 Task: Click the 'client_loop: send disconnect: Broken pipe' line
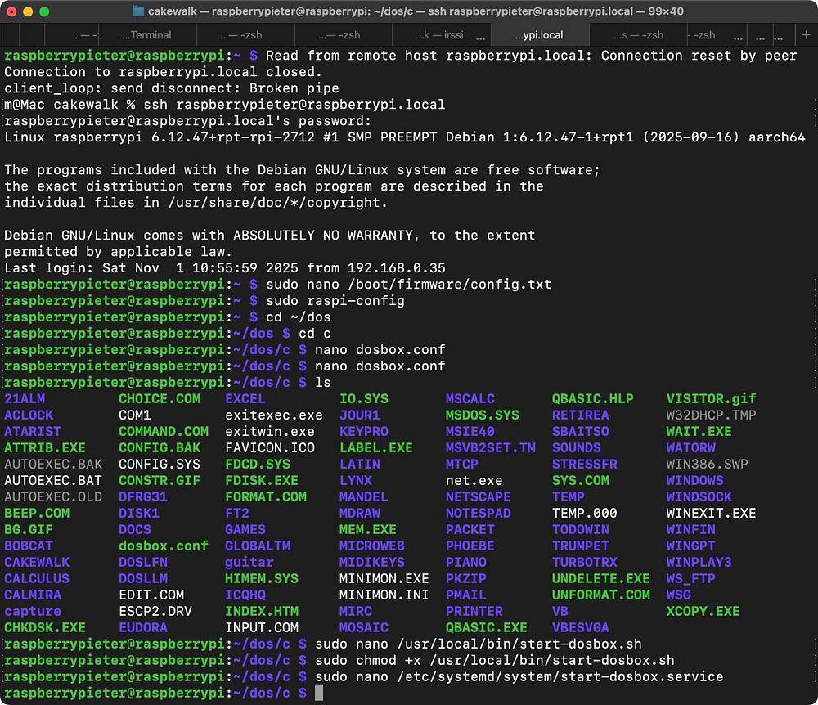(x=172, y=88)
